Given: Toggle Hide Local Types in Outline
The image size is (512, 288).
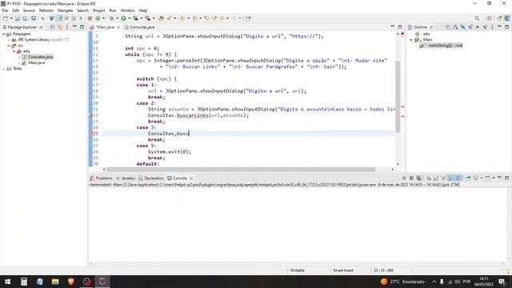Looking at the screenshot, I should point(485,27).
